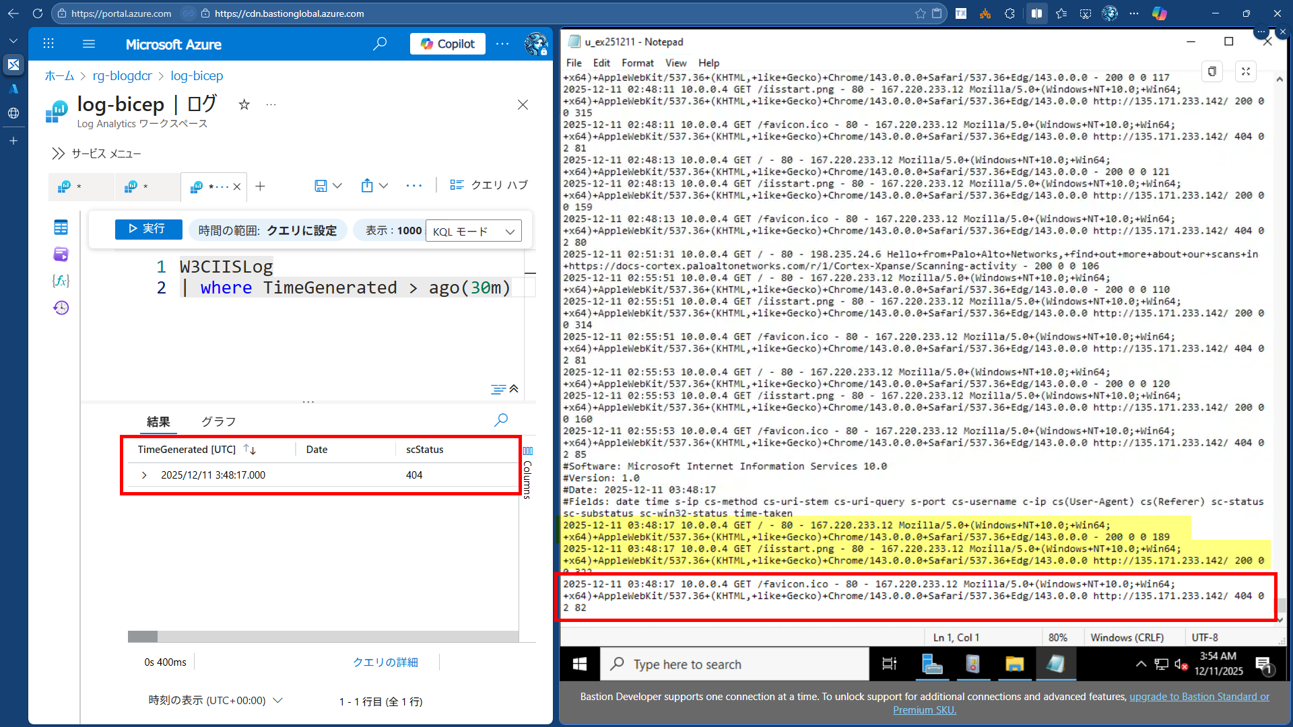
Task: Add a new query tab with the plus icon
Action: (261, 186)
